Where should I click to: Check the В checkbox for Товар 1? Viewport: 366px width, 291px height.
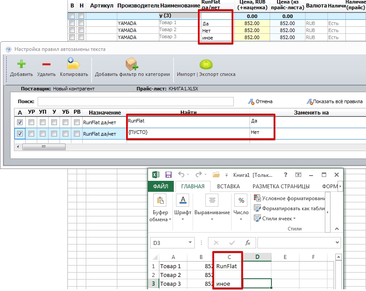pyautogui.click(x=72, y=23)
